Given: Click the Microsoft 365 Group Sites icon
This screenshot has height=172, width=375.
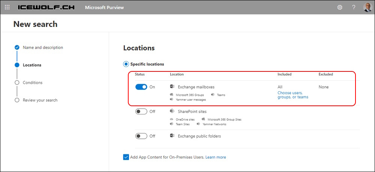Looking at the screenshot, I should pos(203,119).
